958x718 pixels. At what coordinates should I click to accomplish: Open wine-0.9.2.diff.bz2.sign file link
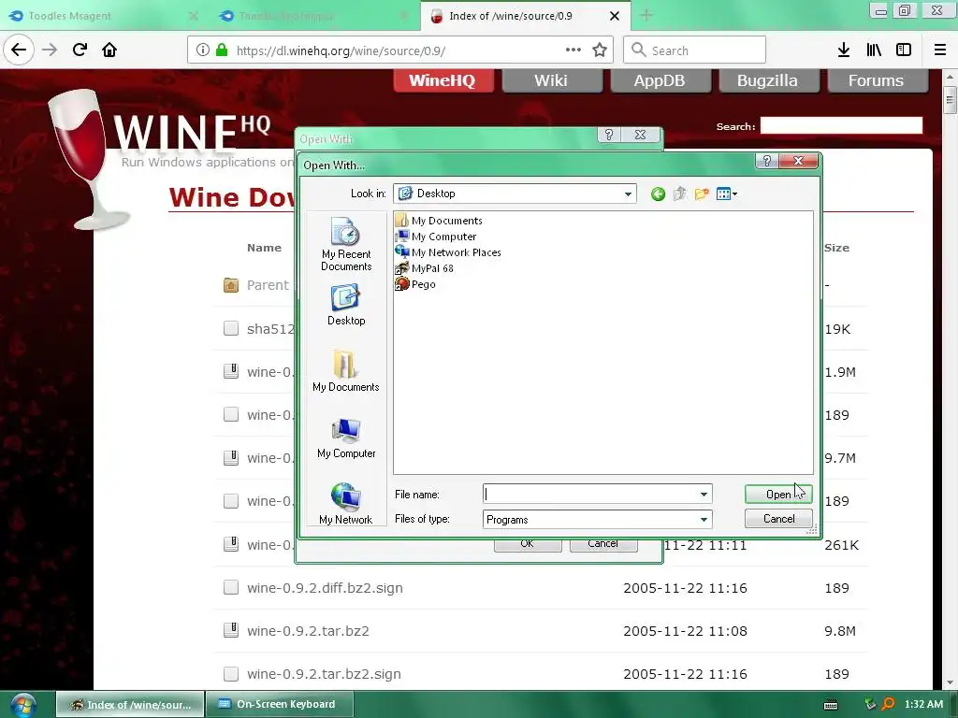(x=325, y=588)
